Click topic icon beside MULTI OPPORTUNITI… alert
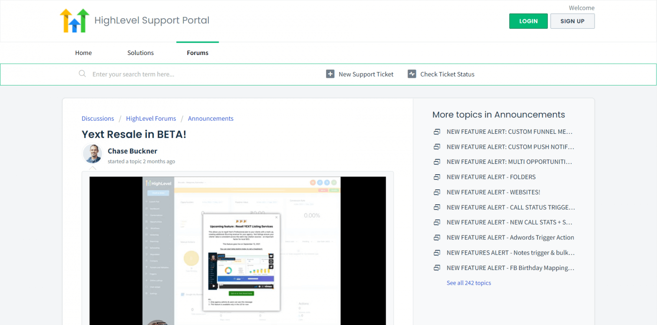Screen dimensions: 657x325 tap(437, 162)
